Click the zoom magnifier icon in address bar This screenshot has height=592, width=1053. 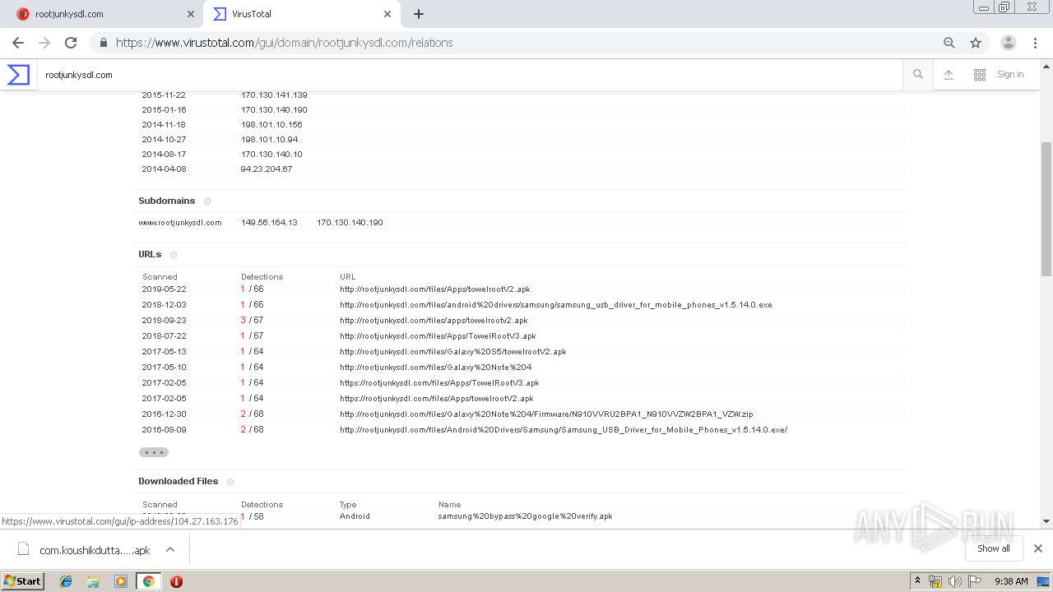949,43
